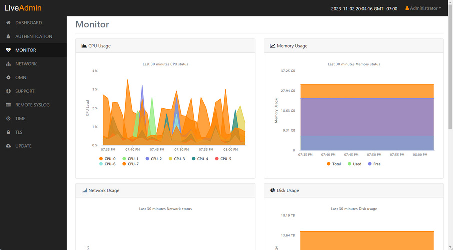This screenshot has width=453, height=250.
Task: Toggle CPU-1 series in legend
Action: point(130,159)
